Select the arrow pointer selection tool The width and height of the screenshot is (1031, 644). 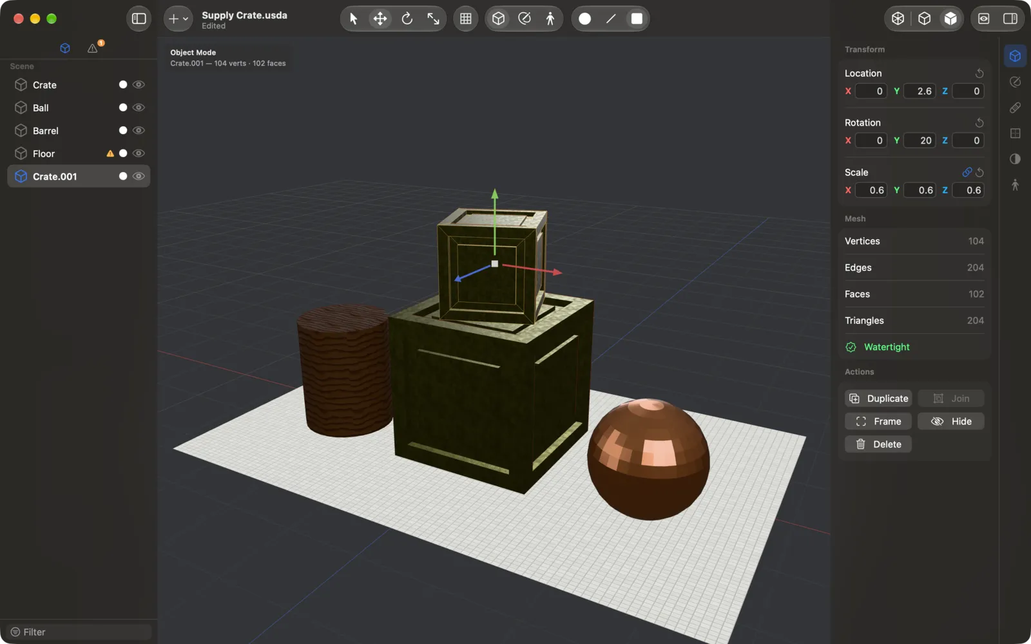coord(353,19)
